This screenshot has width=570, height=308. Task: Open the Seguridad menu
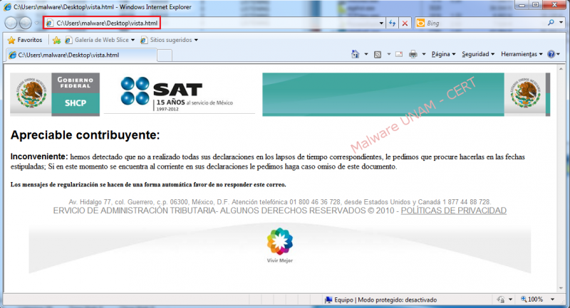[x=477, y=54]
